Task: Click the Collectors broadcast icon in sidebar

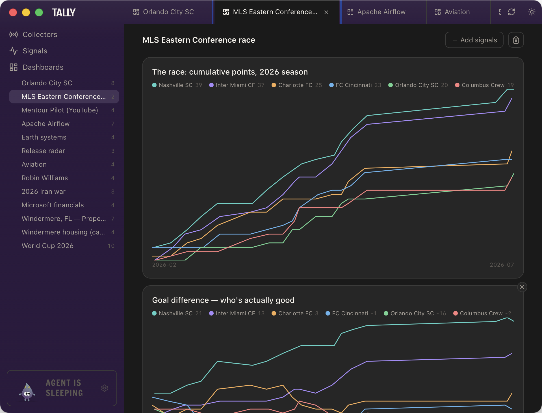Action: coord(14,34)
